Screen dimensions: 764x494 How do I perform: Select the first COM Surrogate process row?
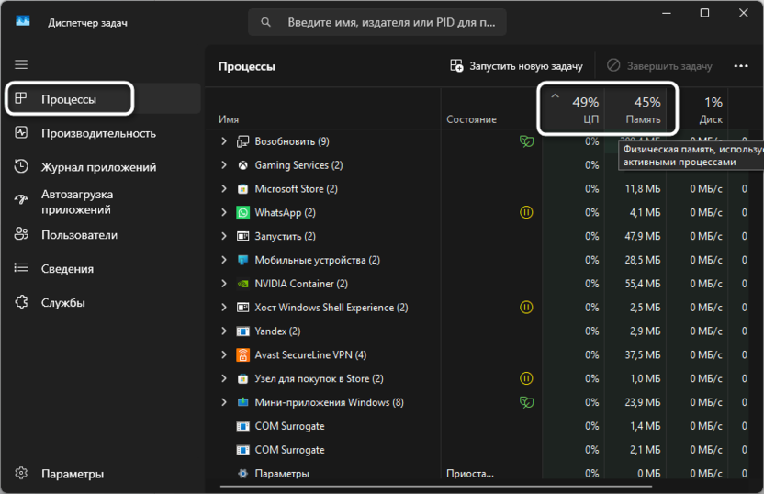289,426
